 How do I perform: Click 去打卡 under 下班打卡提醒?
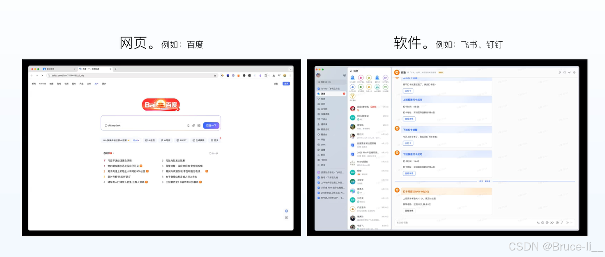[408, 143]
